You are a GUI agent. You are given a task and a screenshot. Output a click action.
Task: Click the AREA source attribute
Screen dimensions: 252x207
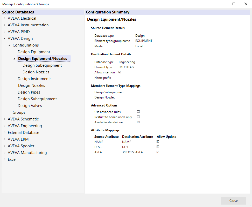click(98, 152)
